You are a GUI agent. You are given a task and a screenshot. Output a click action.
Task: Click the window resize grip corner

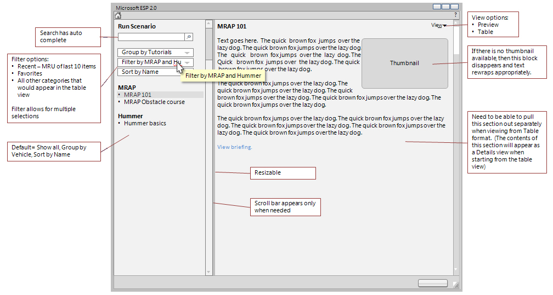tap(456, 285)
